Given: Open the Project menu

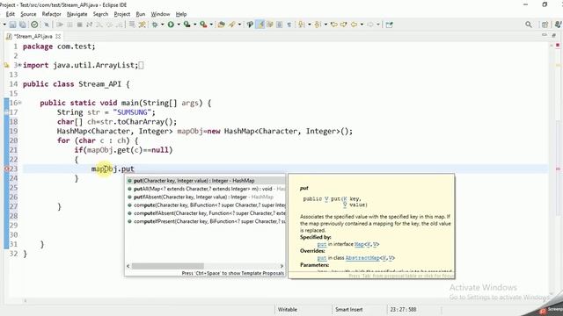Looking at the screenshot, I should point(122,14).
